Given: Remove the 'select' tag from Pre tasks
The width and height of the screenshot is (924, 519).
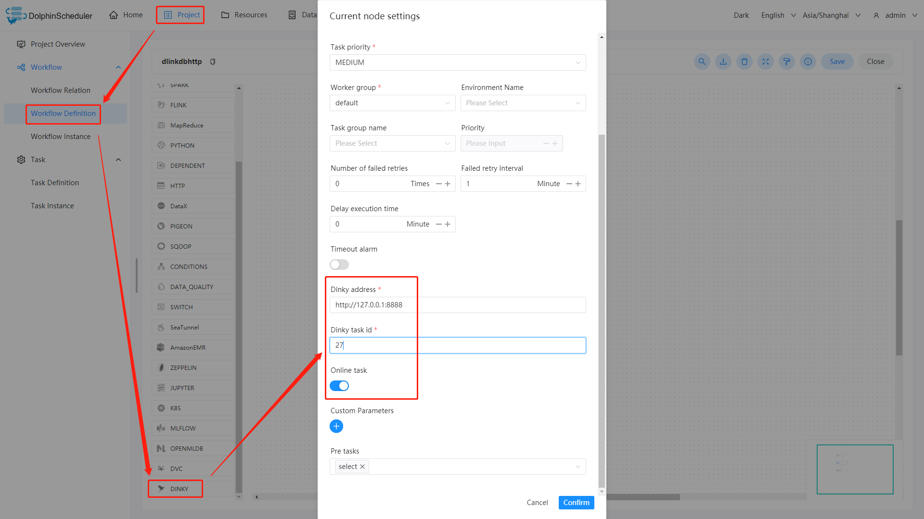Looking at the screenshot, I should pos(362,467).
